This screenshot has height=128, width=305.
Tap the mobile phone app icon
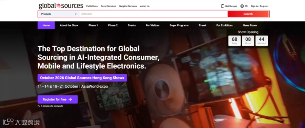[223, 6]
